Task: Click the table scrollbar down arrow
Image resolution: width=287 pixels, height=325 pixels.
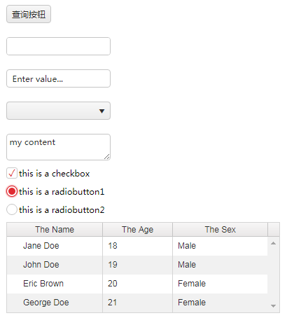Action: point(274,306)
